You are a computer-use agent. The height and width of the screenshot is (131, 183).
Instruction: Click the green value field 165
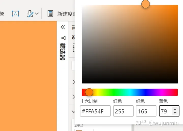146,111
